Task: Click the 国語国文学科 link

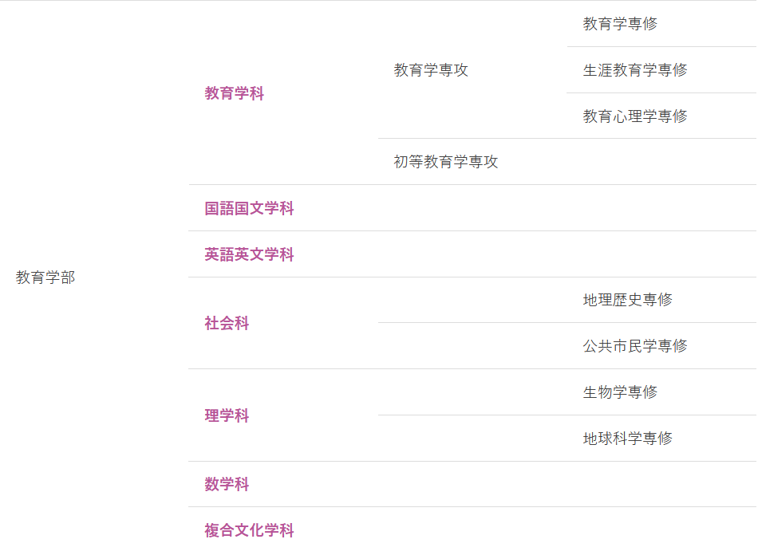Action: point(249,208)
